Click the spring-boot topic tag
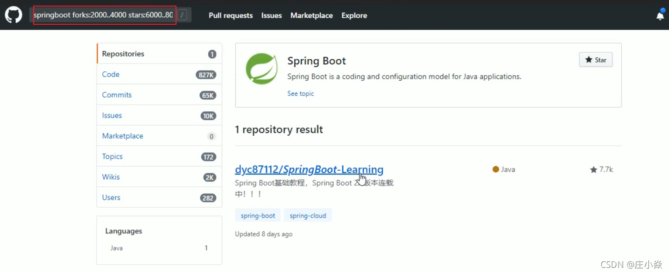This screenshot has height=273, width=669. [x=258, y=216]
